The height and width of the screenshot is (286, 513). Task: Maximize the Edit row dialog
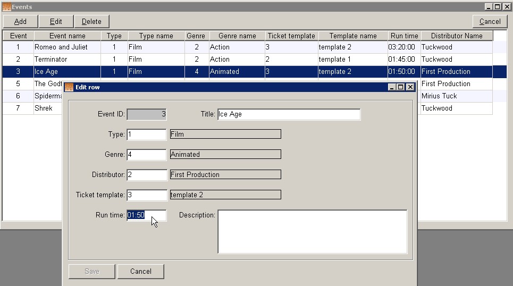[x=401, y=87]
